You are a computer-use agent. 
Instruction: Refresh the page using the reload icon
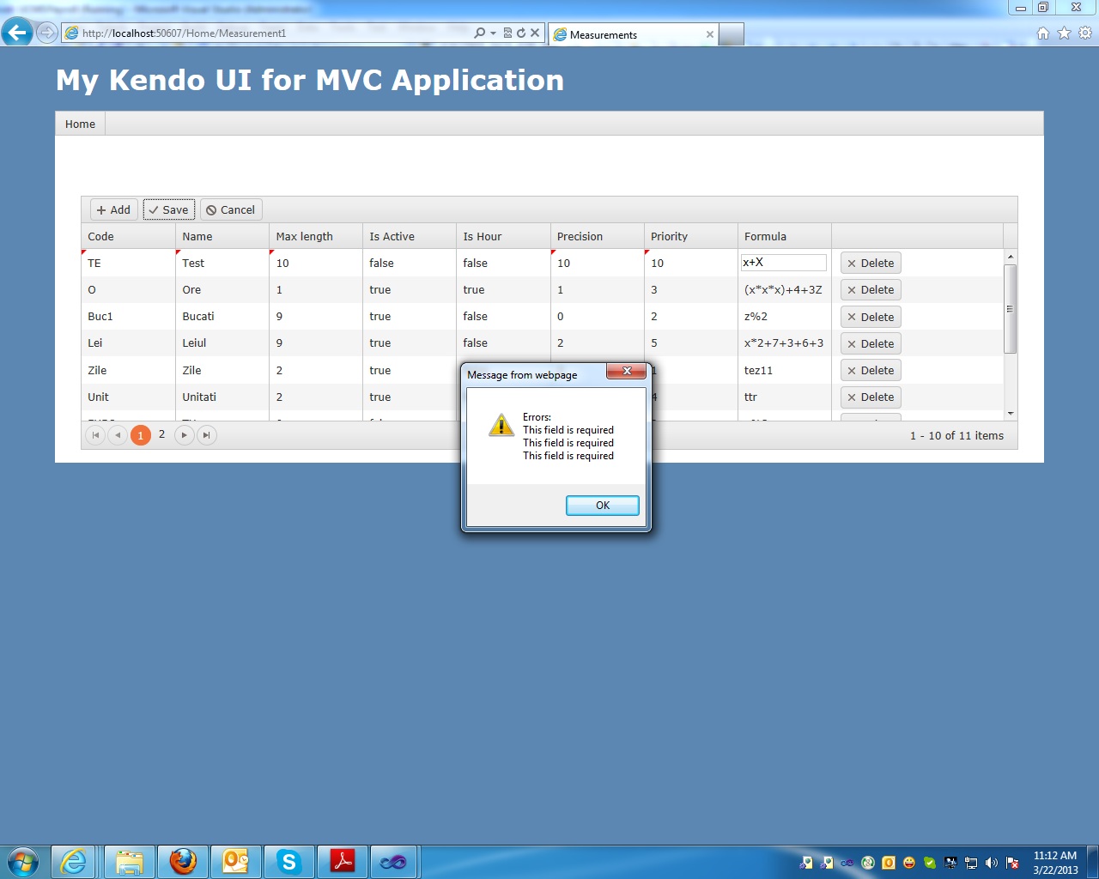[520, 33]
